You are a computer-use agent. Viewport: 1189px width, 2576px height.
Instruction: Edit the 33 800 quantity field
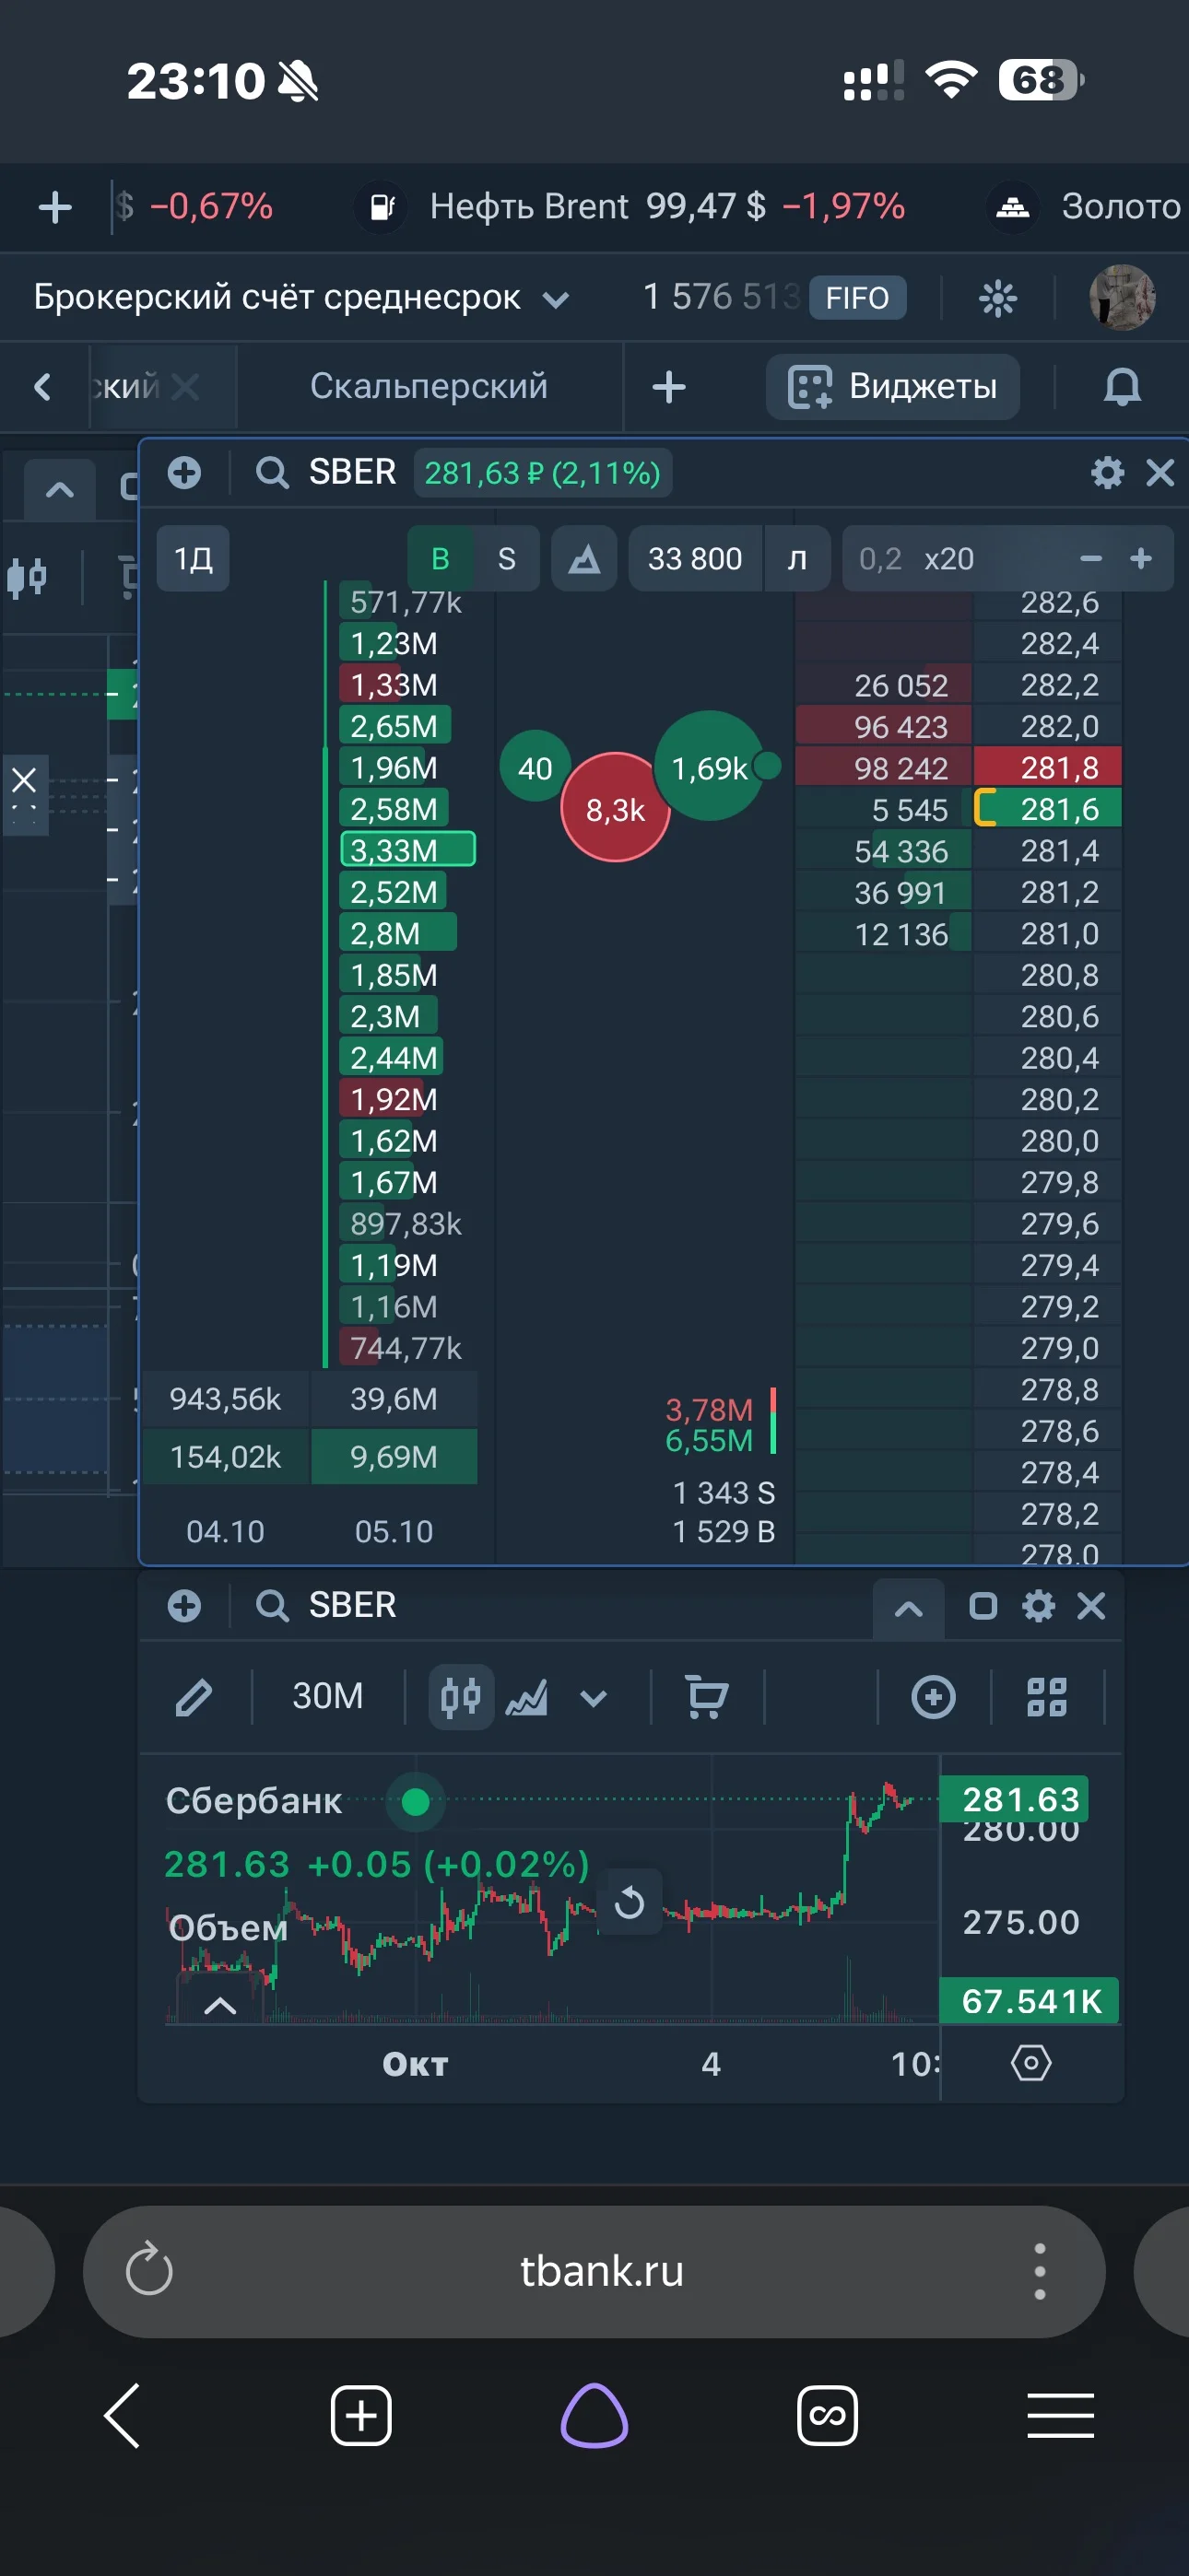click(x=695, y=558)
